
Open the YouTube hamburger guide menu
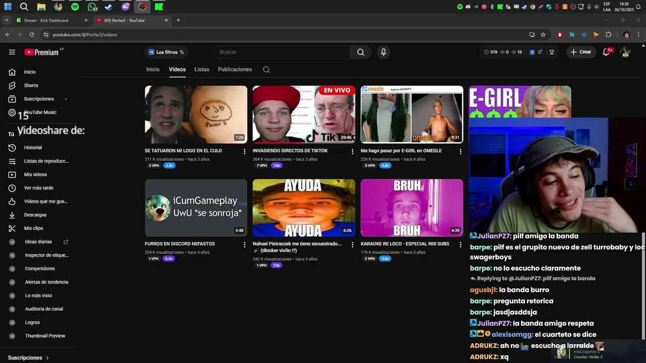point(12,52)
